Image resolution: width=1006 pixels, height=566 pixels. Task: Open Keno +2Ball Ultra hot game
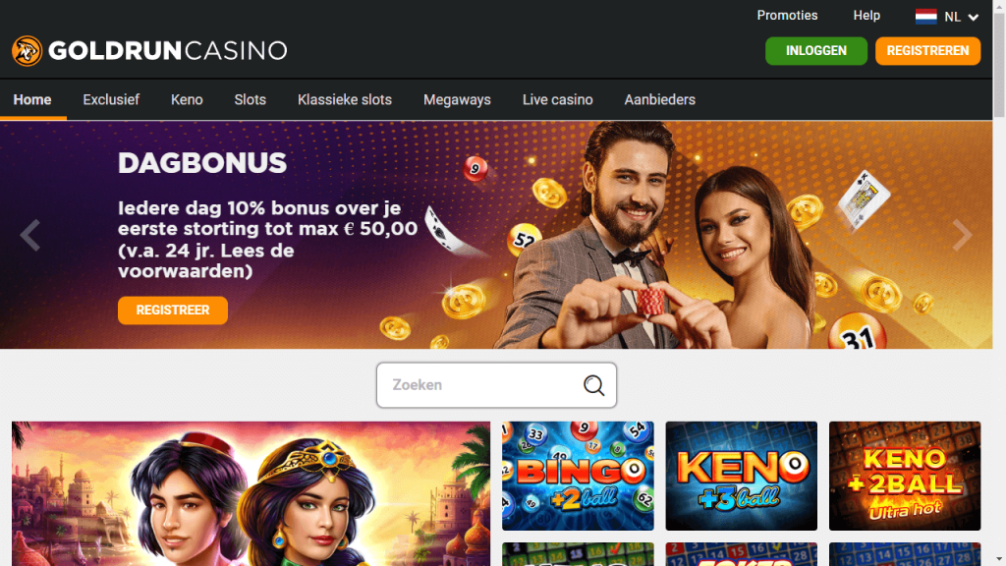click(905, 476)
